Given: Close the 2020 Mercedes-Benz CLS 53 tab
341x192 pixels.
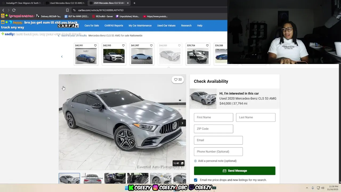Looking at the screenshot, I should pos(128,3).
